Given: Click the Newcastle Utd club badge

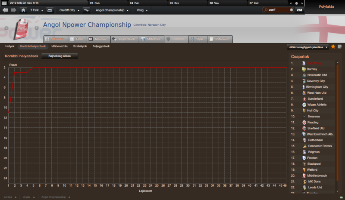Looking at the screenshot, I should pos(304,75).
